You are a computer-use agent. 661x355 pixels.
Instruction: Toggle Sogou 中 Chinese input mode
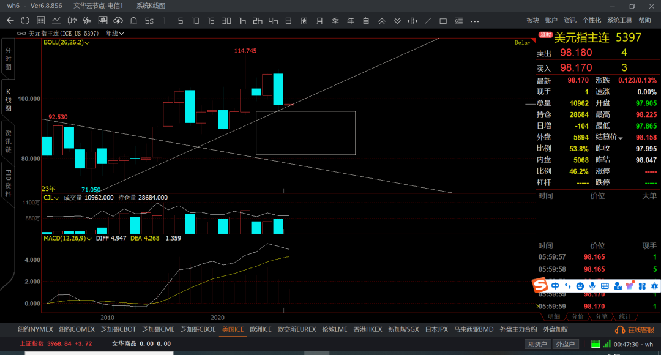click(x=555, y=286)
